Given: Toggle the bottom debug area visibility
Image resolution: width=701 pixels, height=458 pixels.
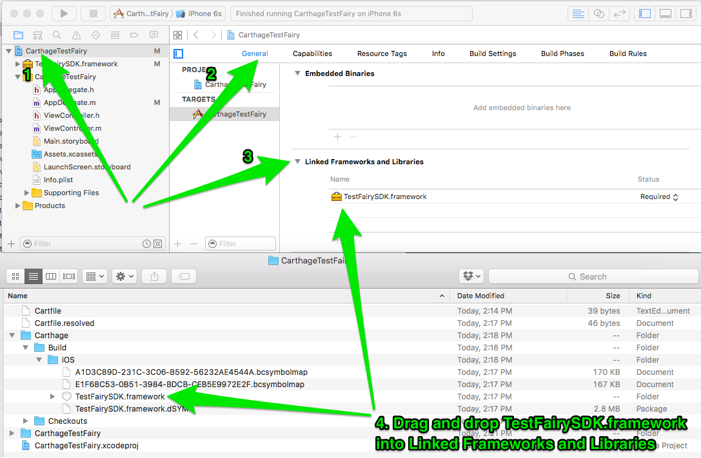Looking at the screenshot, I should pyautogui.click(x=666, y=14).
